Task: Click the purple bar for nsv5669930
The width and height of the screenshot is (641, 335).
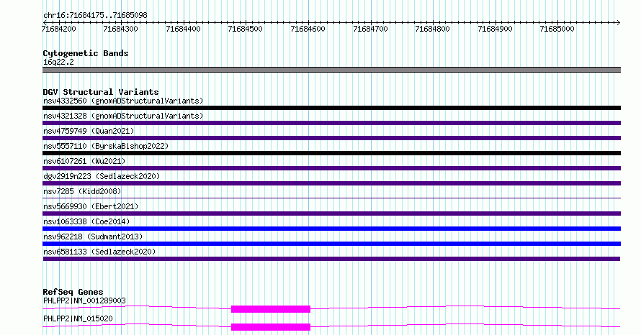Action: (x=331, y=214)
